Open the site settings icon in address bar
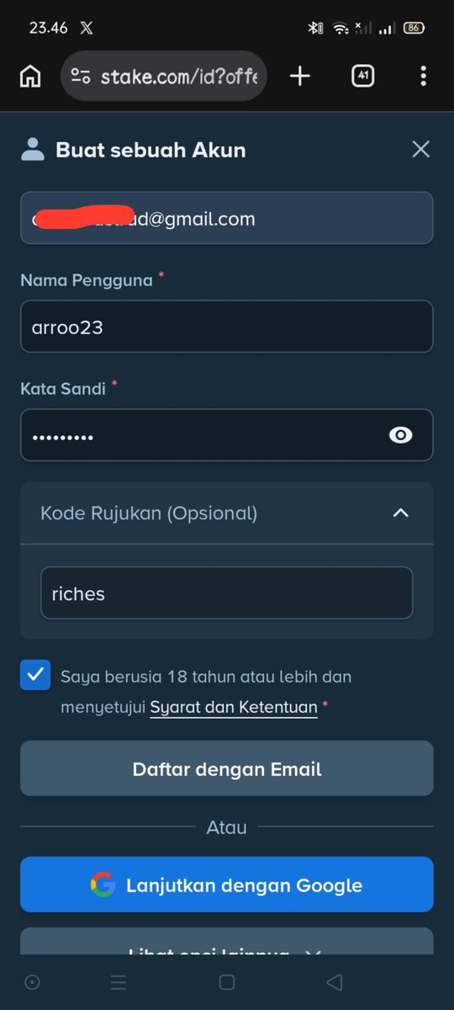 (81, 77)
